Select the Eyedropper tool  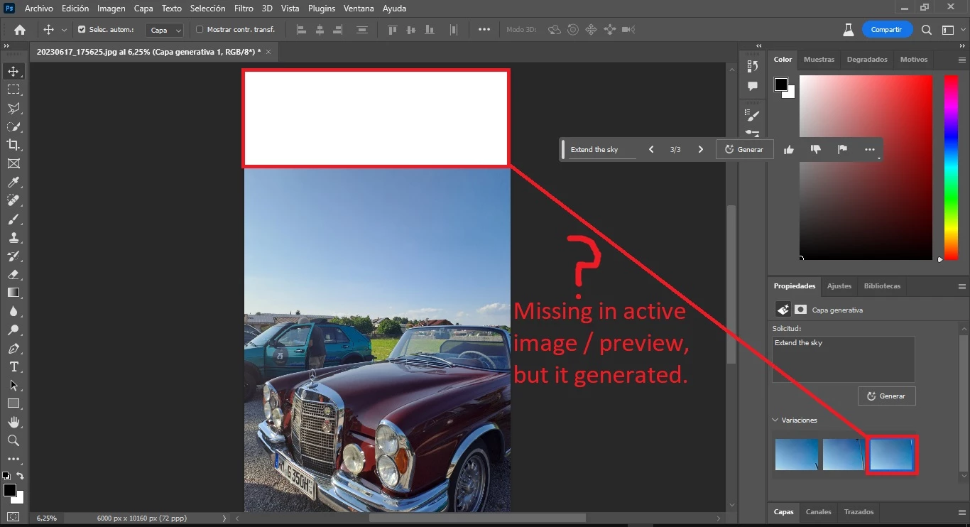(13, 183)
